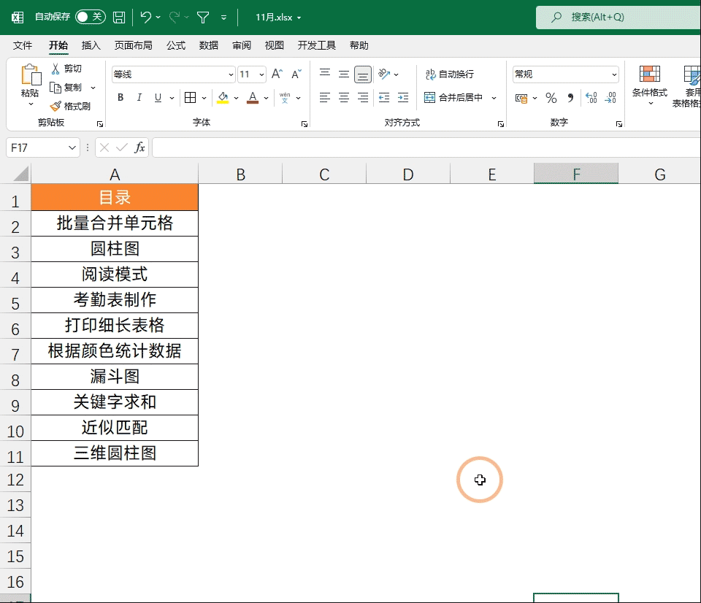Click the increase decimal places icon

(591, 98)
